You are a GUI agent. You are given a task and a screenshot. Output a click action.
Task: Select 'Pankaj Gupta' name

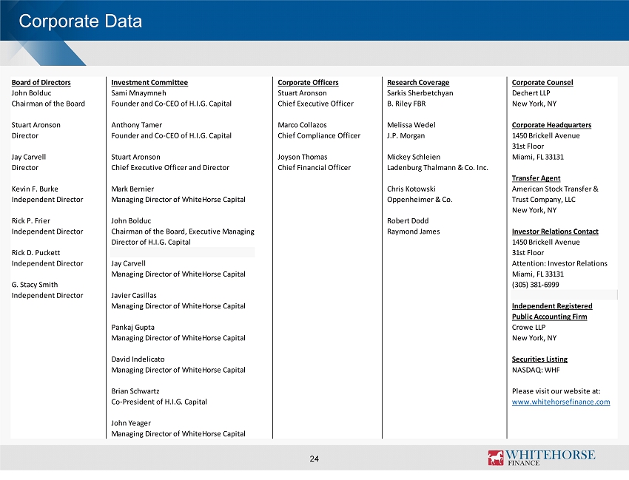click(132, 327)
